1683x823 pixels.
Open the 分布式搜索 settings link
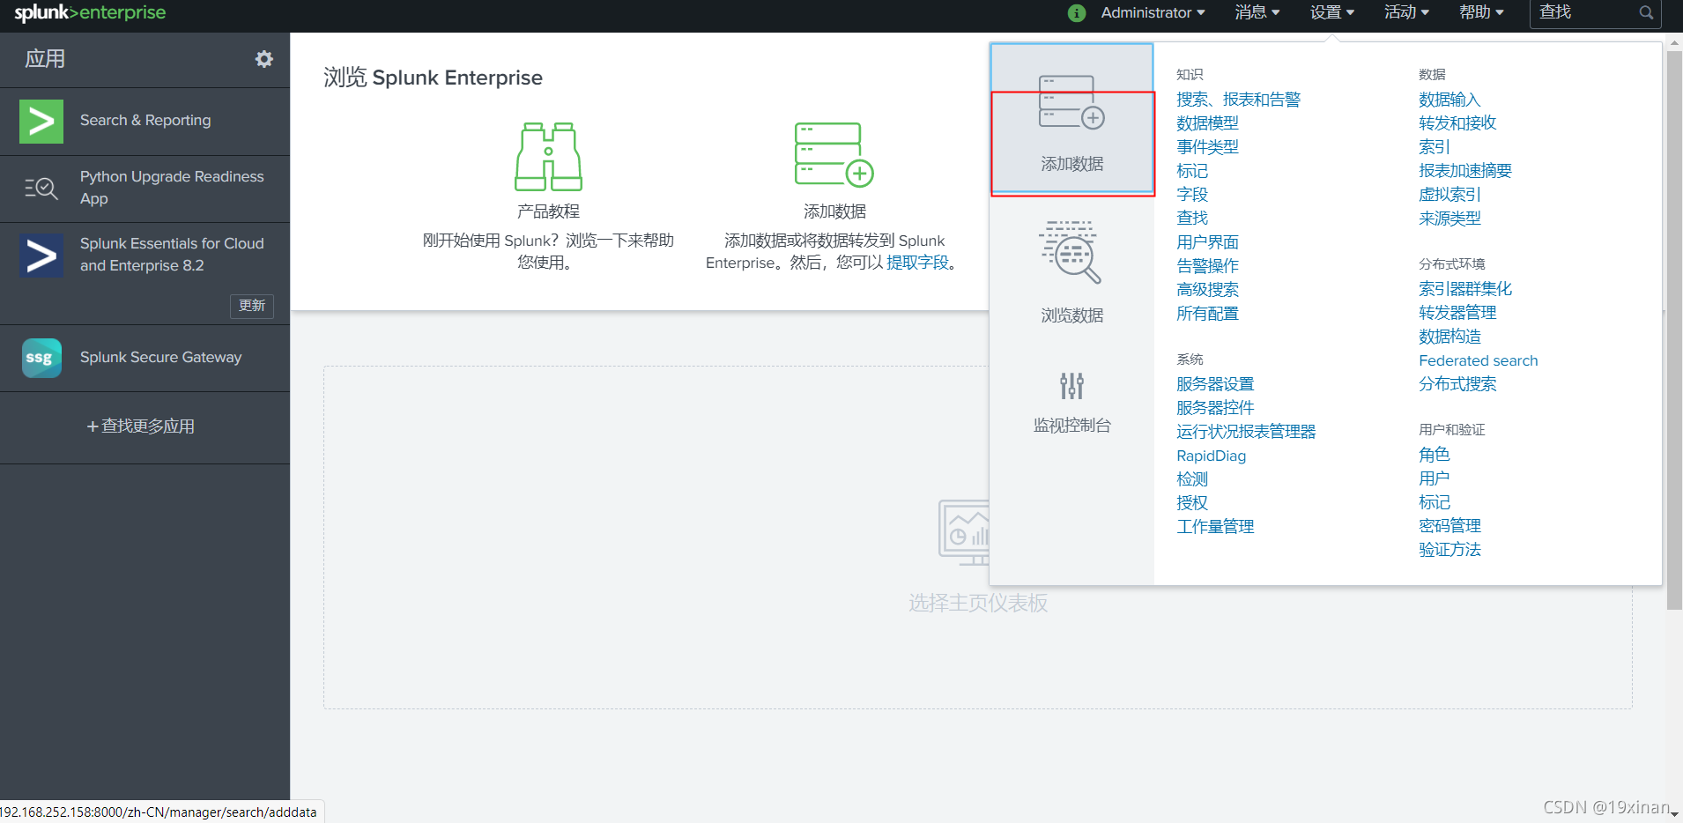pos(1457,384)
